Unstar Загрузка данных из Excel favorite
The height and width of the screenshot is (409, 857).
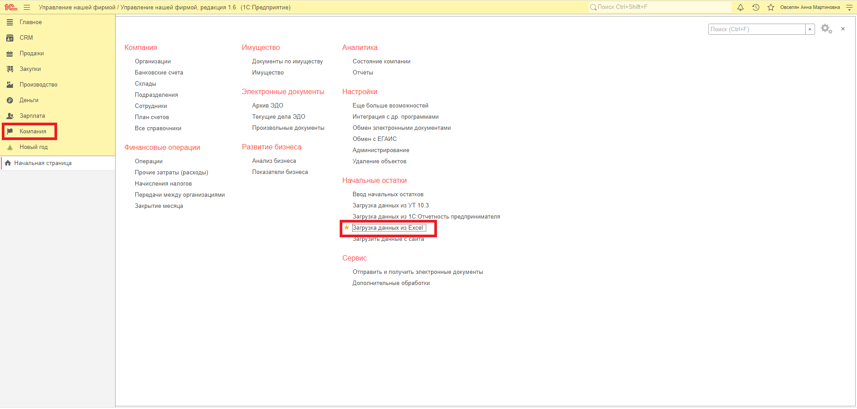tap(346, 227)
